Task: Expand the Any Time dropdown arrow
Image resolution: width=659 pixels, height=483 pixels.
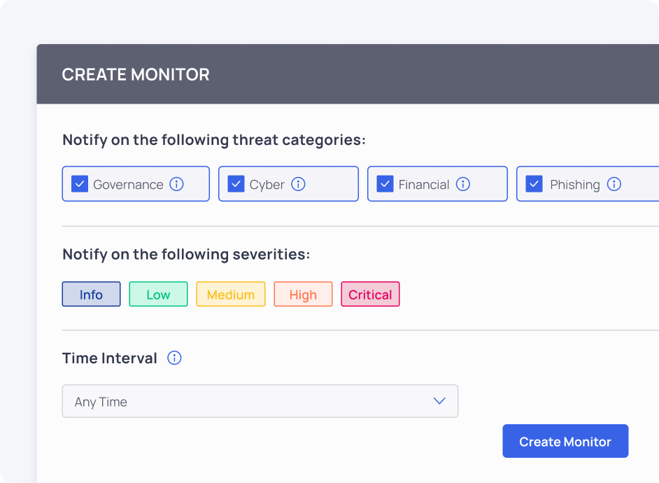Action: [x=439, y=401]
